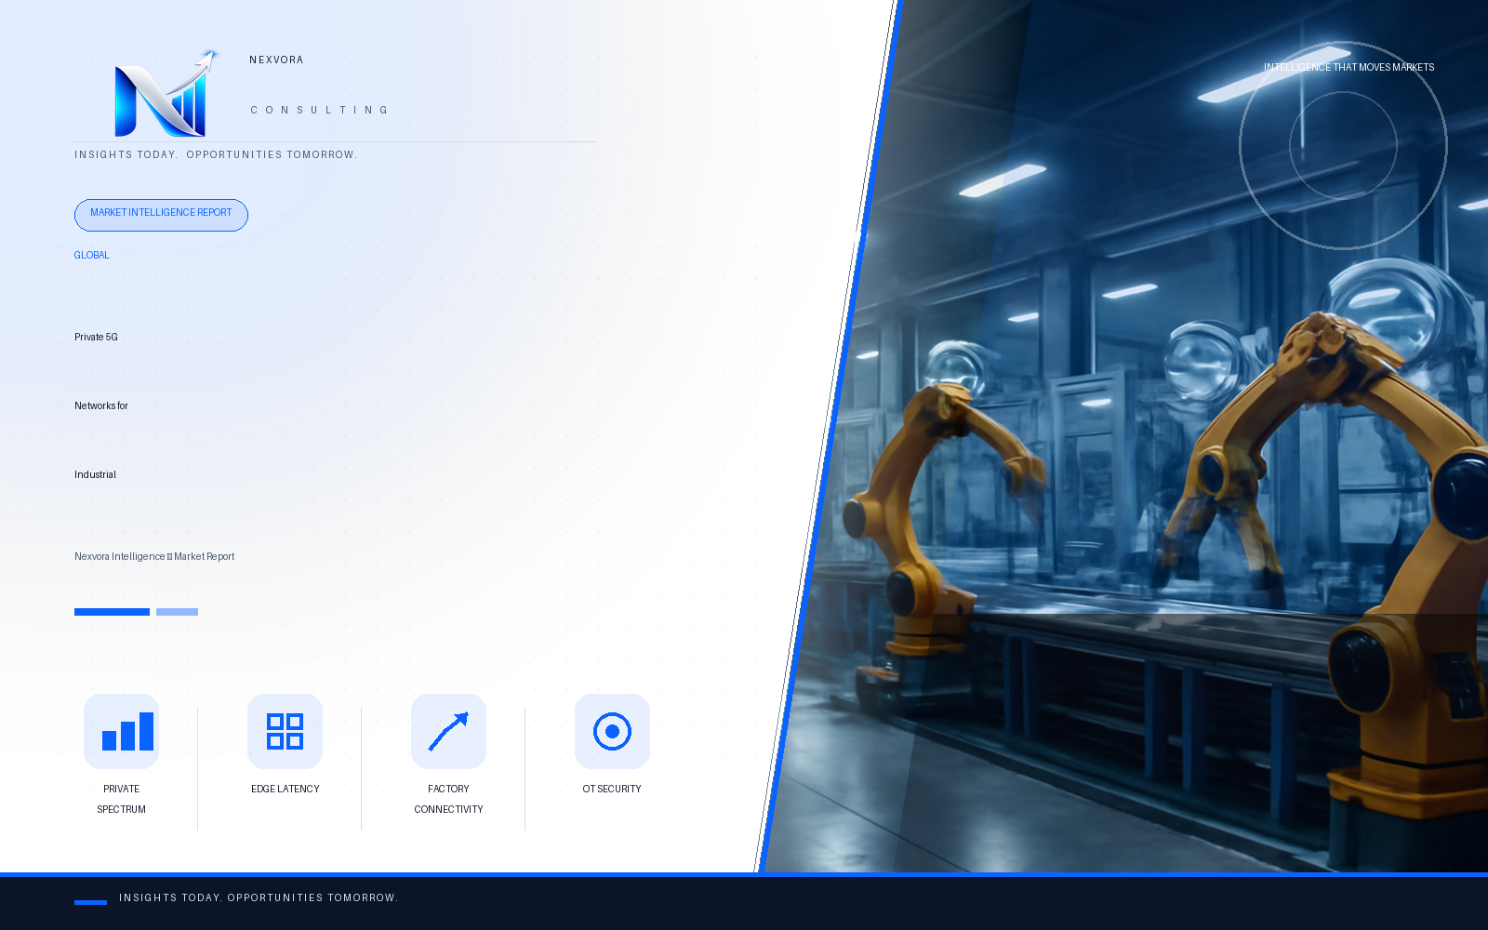Select the OT SECURITY caption
Screen dimensions: 1488x930
coord(612,789)
